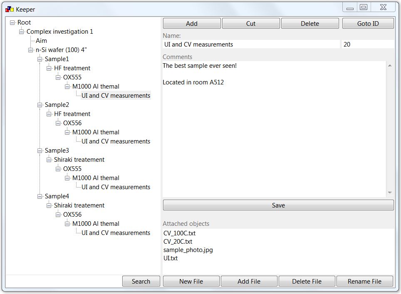Viewport: 401px width, 294px height.
Task: Save the comments with Save button
Action: coord(278,205)
